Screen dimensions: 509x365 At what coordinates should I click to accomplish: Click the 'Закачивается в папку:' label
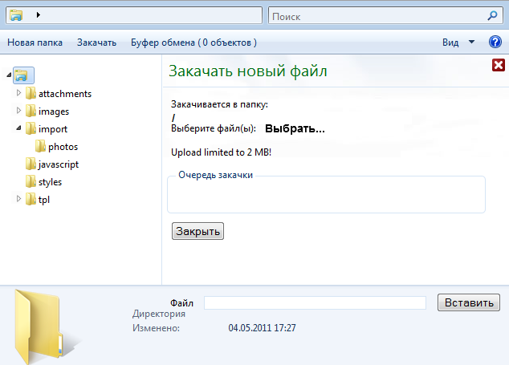[219, 104]
